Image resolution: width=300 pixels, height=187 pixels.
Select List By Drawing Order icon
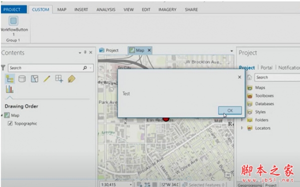(9, 78)
